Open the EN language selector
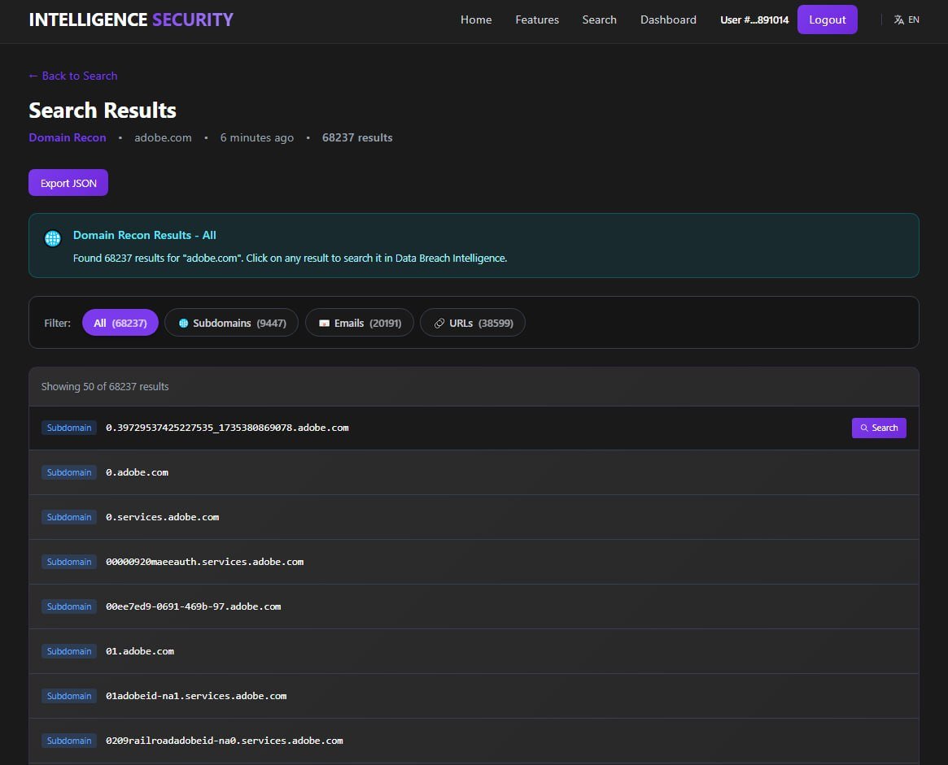The height and width of the screenshot is (765, 948). (906, 20)
